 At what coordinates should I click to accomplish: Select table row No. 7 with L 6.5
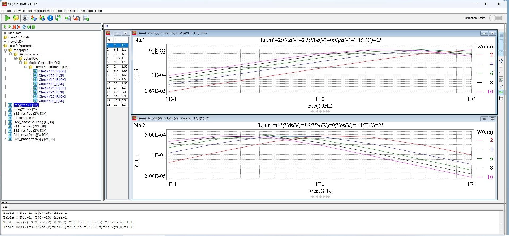pyautogui.click(x=118, y=71)
